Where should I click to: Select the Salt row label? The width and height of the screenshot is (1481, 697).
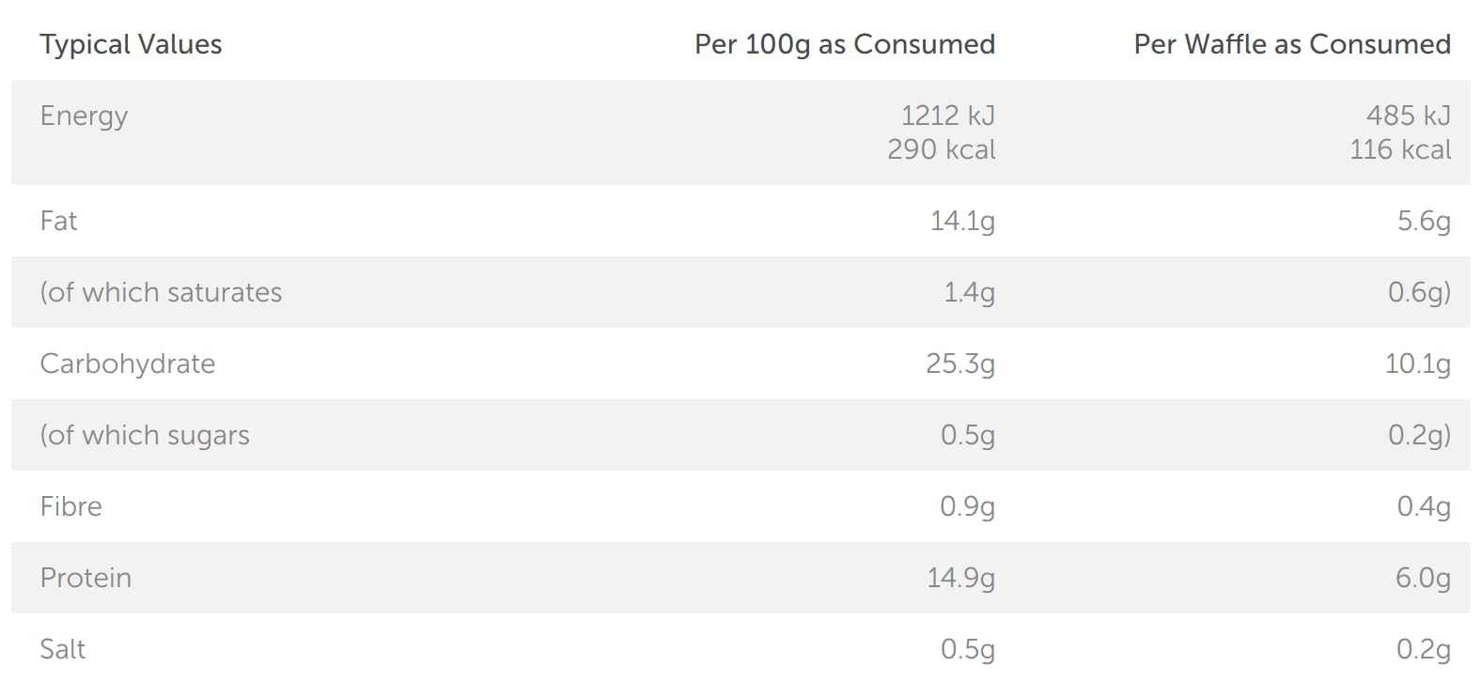(x=62, y=649)
